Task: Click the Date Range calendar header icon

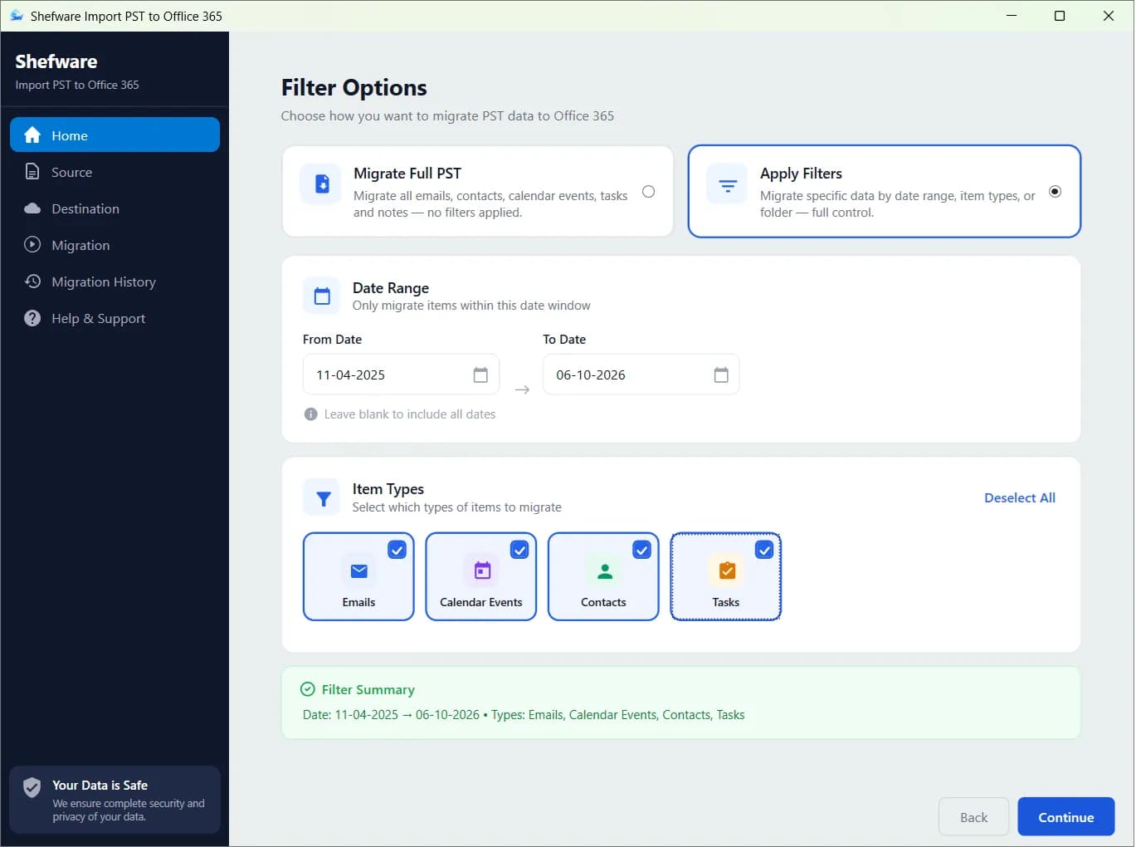Action: [322, 296]
